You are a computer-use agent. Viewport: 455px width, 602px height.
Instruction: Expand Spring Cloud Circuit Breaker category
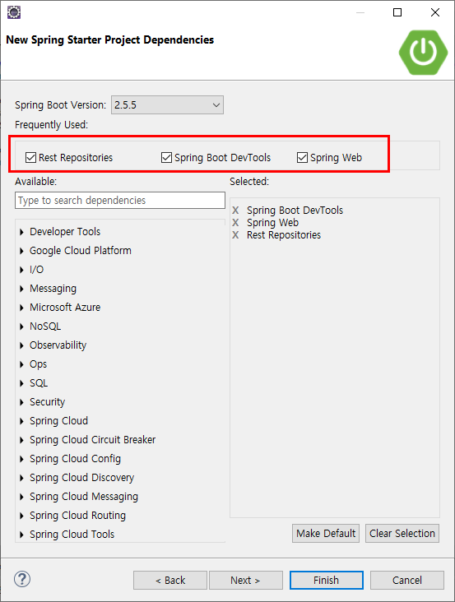click(21, 440)
